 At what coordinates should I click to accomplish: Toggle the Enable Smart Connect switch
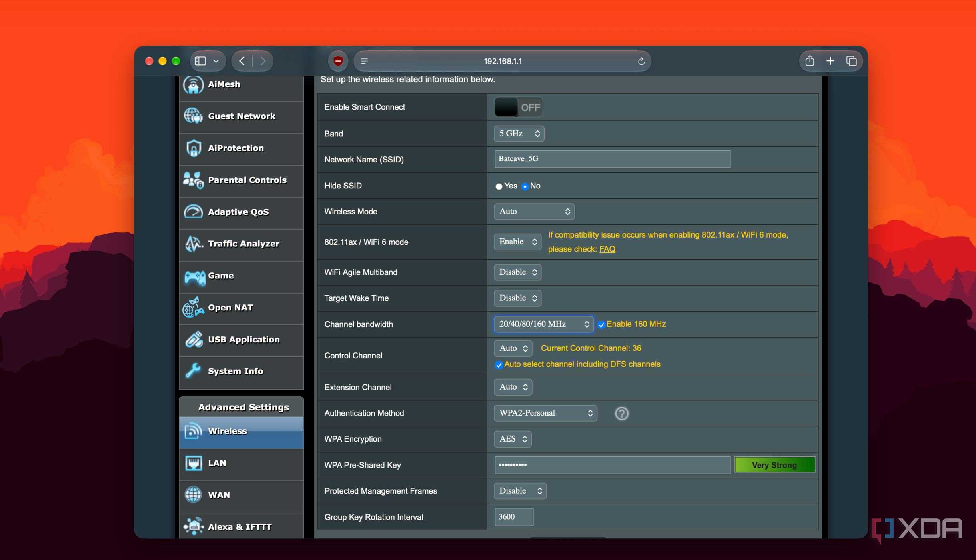518,107
